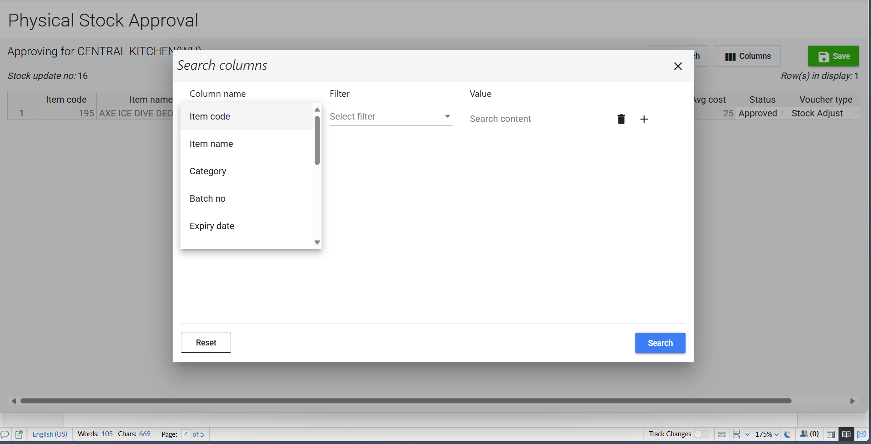Screen dimensions: 871x444
Task: Choose Category from the column list
Action: pos(247,171)
